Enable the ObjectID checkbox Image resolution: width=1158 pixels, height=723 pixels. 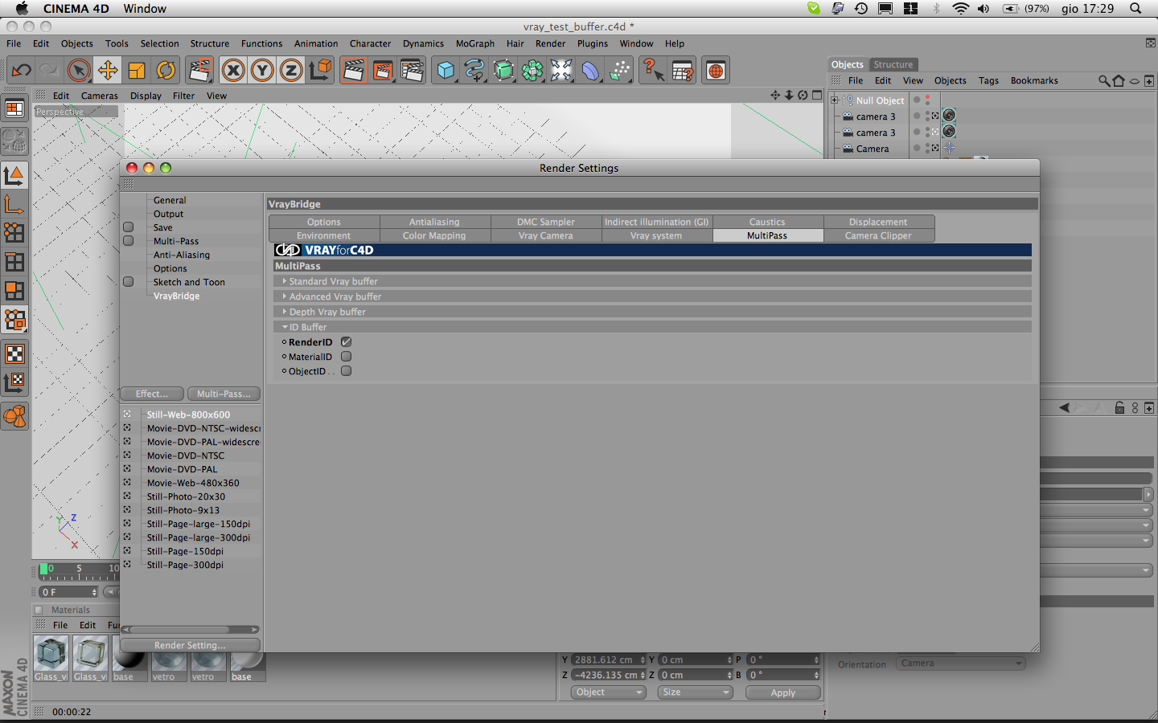click(347, 371)
